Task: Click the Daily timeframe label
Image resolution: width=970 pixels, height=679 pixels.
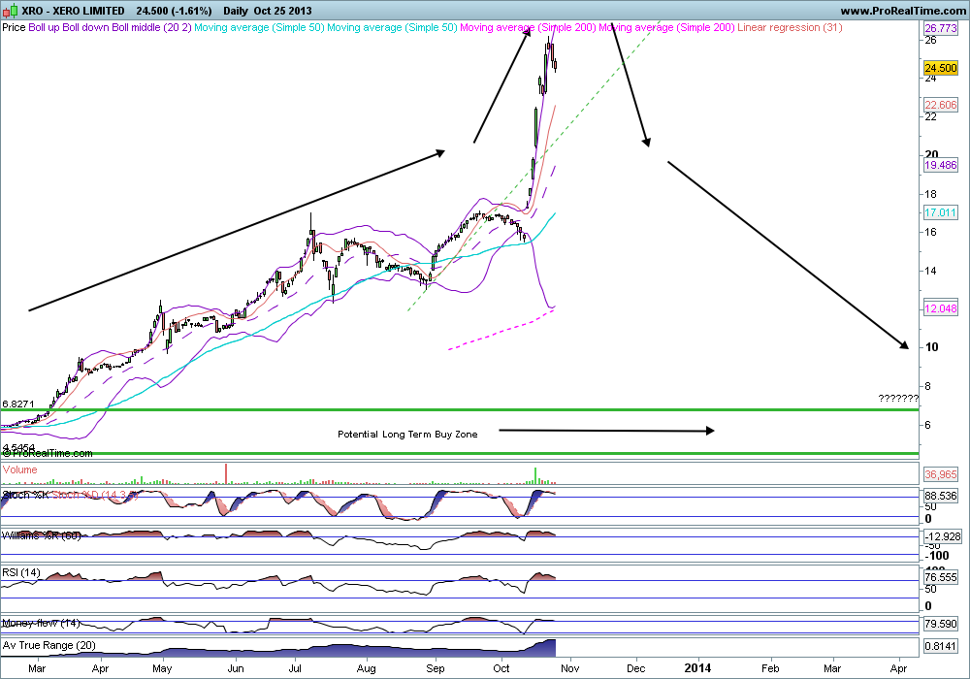Action: (235, 11)
